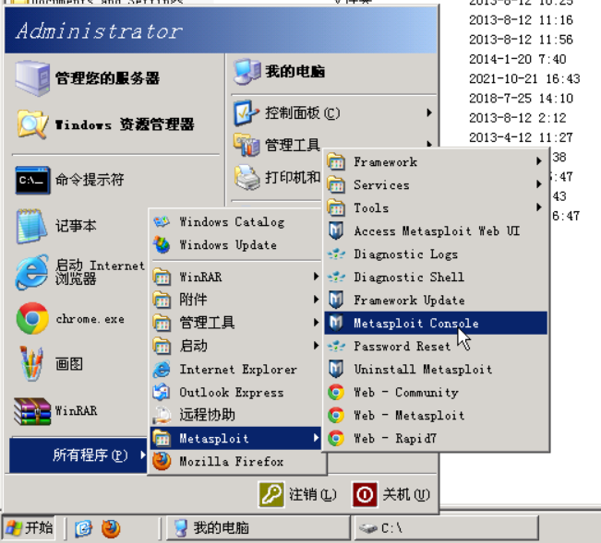Click the Uninstall Metasploit icon
The height and width of the screenshot is (543, 601).
pos(336,370)
